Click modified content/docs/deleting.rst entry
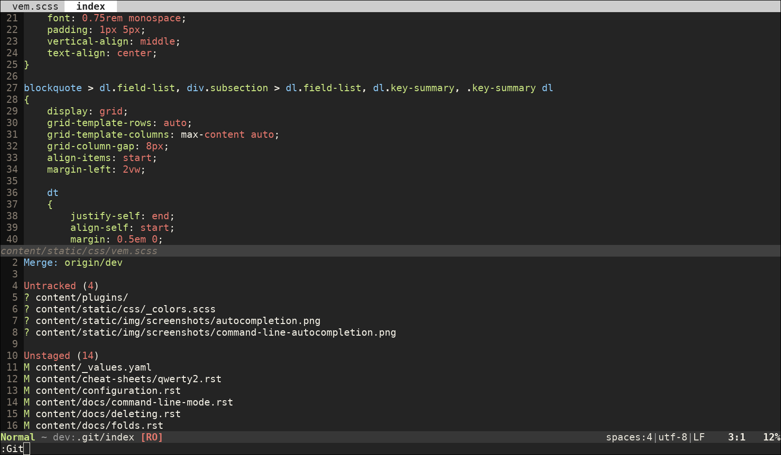Viewport: 781px width, 455px height. click(108, 414)
